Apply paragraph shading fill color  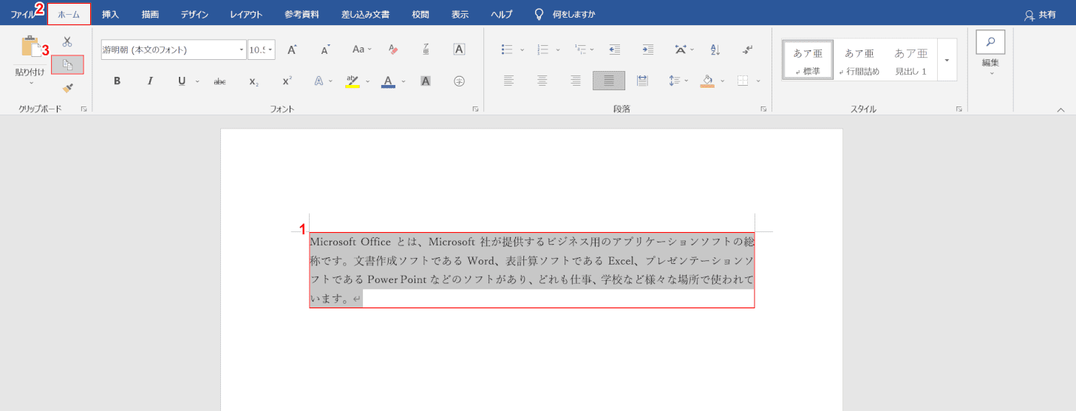[x=707, y=81]
